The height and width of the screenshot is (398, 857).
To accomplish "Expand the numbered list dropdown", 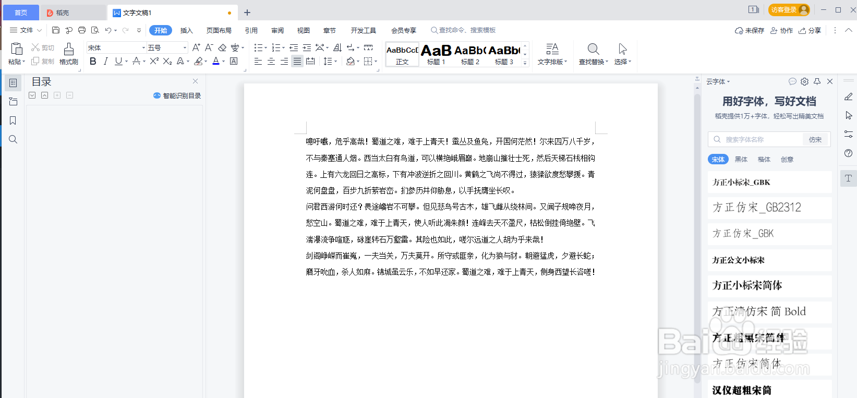I will pyautogui.click(x=283, y=47).
